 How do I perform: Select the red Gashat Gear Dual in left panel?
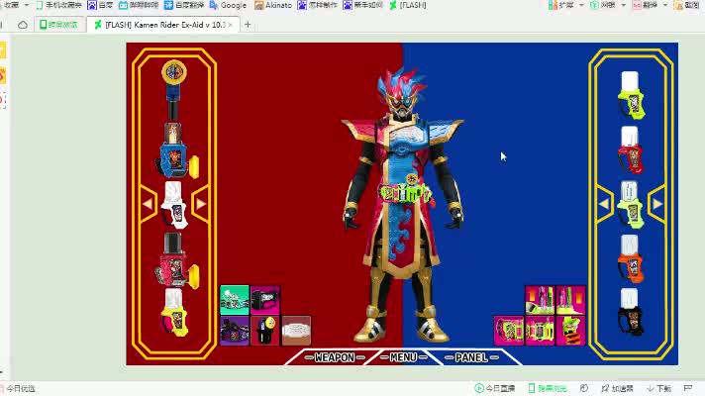[176, 259]
